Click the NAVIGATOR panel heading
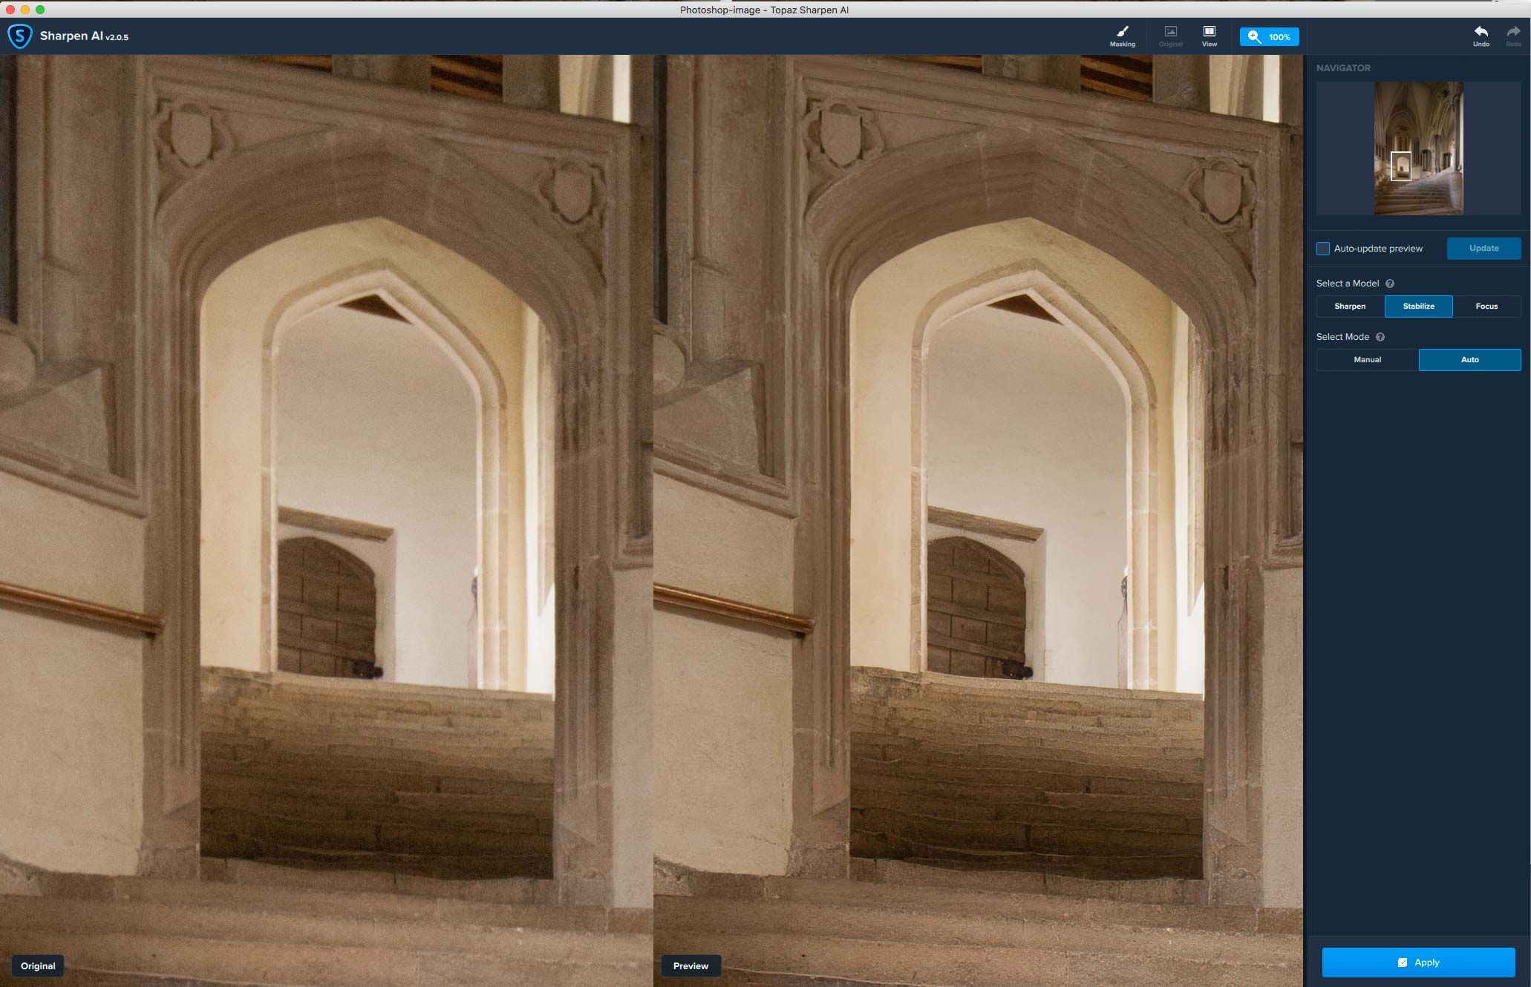The width and height of the screenshot is (1531, 987). coord(1343,68)
